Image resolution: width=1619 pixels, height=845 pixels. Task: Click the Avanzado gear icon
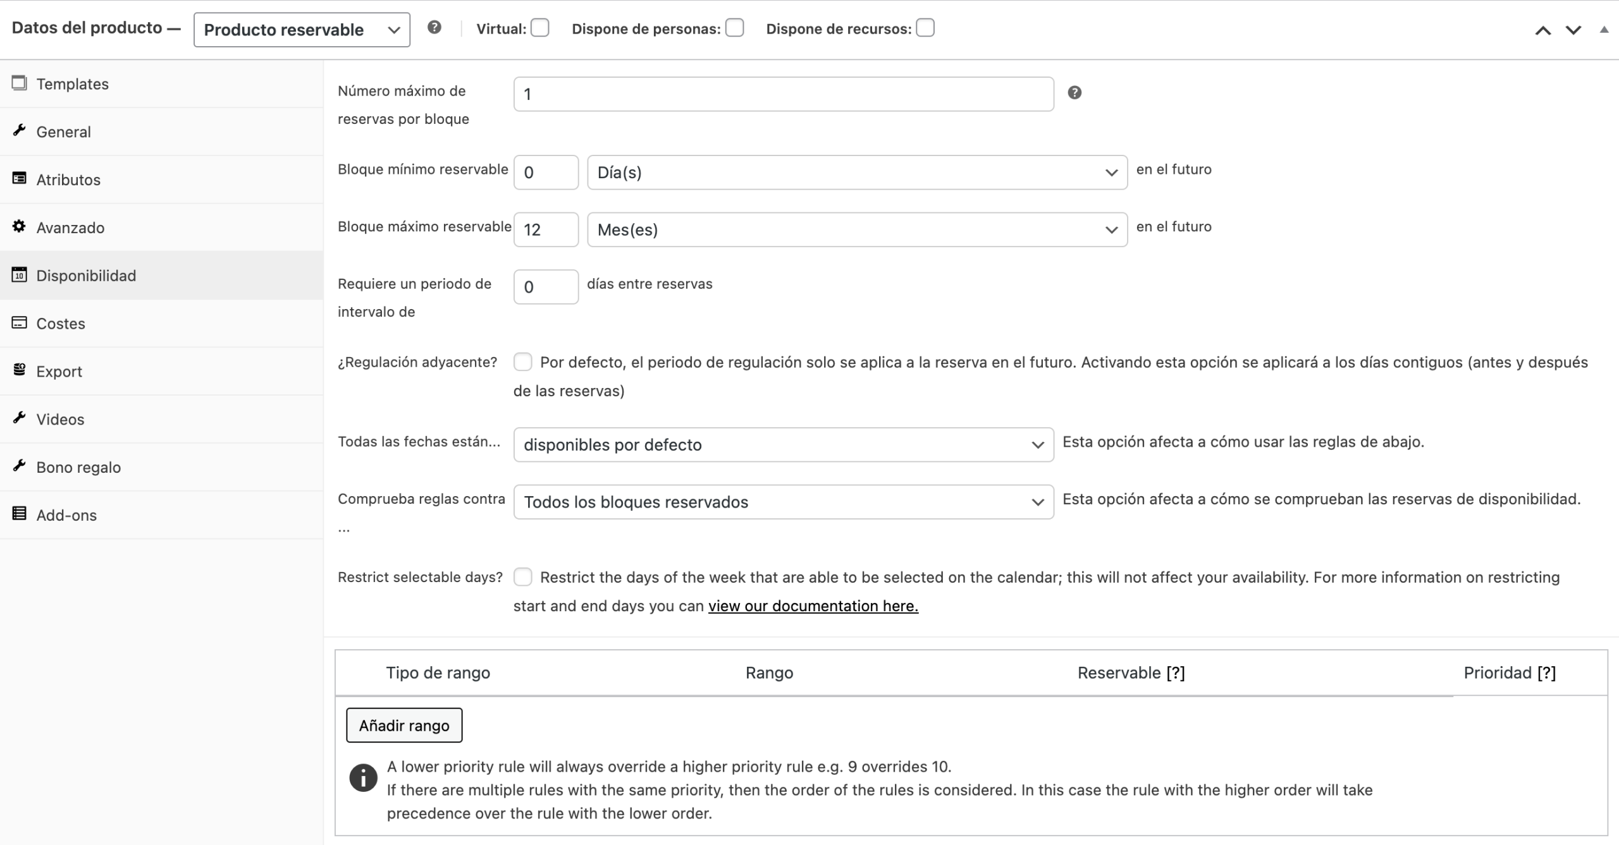coord(20,227)
